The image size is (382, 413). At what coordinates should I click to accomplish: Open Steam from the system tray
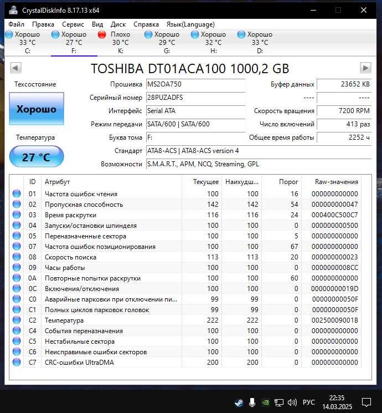[x=239, y=402]
